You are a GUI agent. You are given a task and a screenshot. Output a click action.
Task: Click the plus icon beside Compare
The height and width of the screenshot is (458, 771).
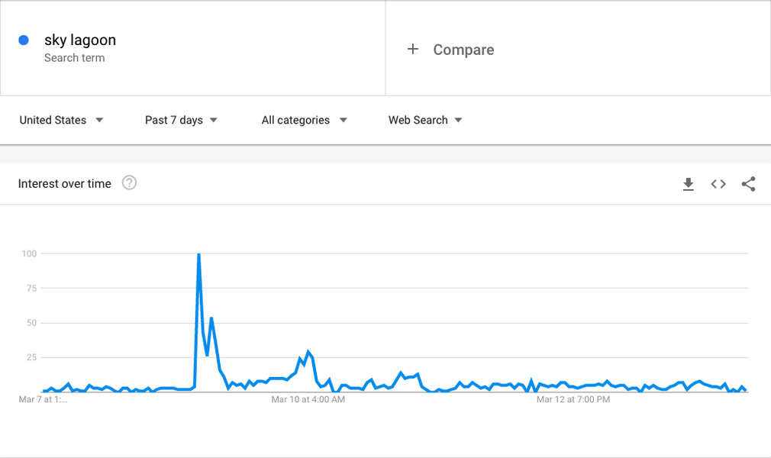(412, 49)
